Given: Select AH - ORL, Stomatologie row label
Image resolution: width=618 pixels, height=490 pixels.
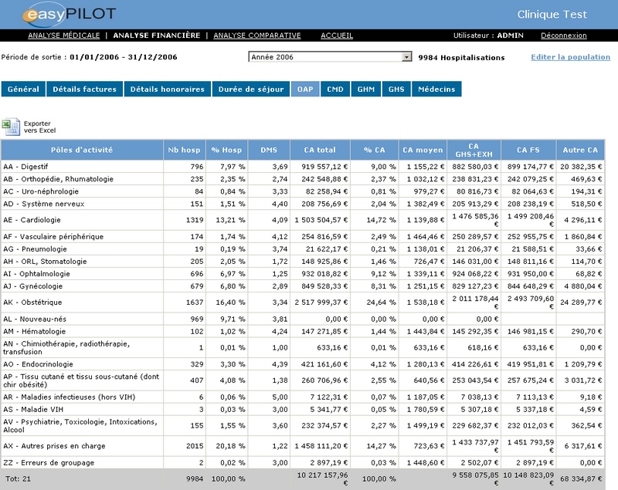Looking at the screenshot, I should (45, 262).
